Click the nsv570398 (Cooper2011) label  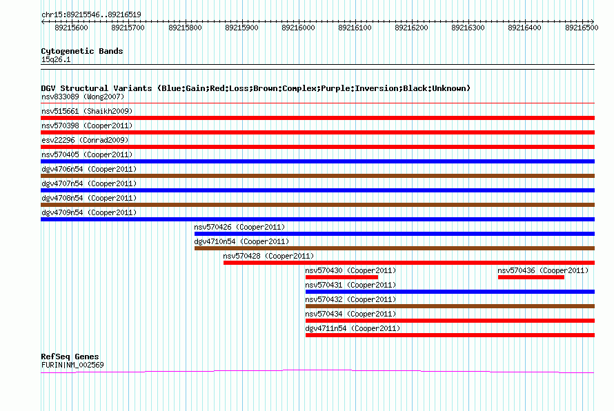87,126
